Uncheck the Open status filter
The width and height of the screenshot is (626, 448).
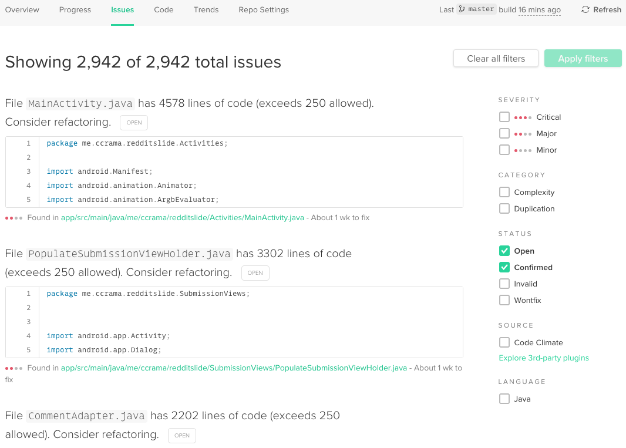[x=504, y=251]
